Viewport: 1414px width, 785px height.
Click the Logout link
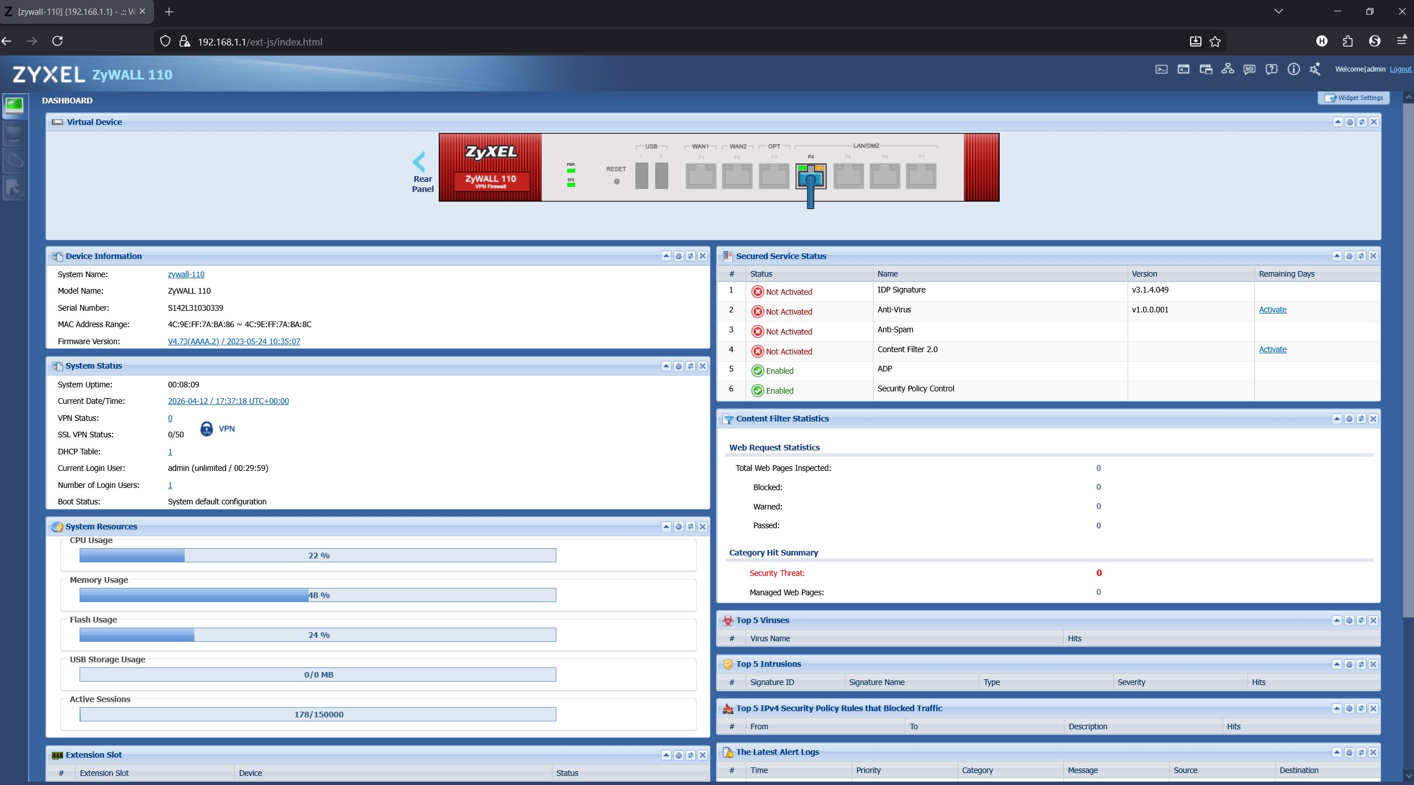(1400, 69)
